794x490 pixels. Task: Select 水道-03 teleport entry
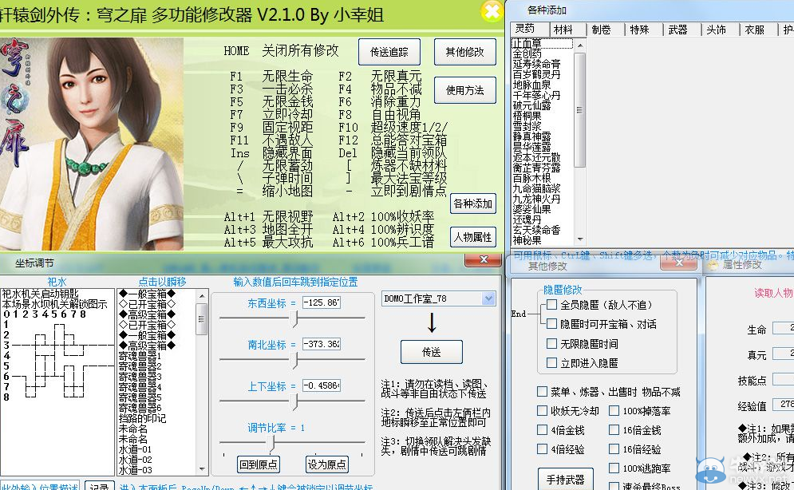pyautogui.click(x=135, y=470)
